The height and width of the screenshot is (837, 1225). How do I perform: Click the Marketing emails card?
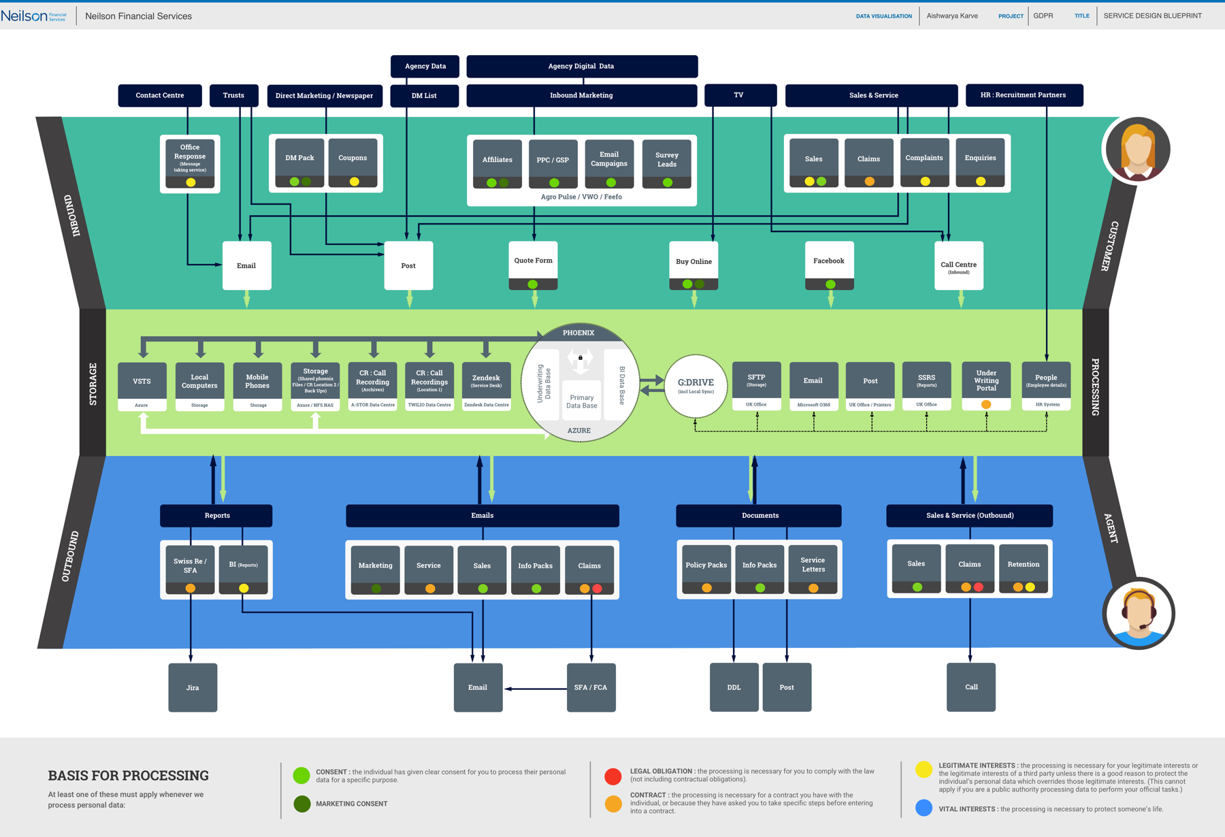tap(376, 570)
